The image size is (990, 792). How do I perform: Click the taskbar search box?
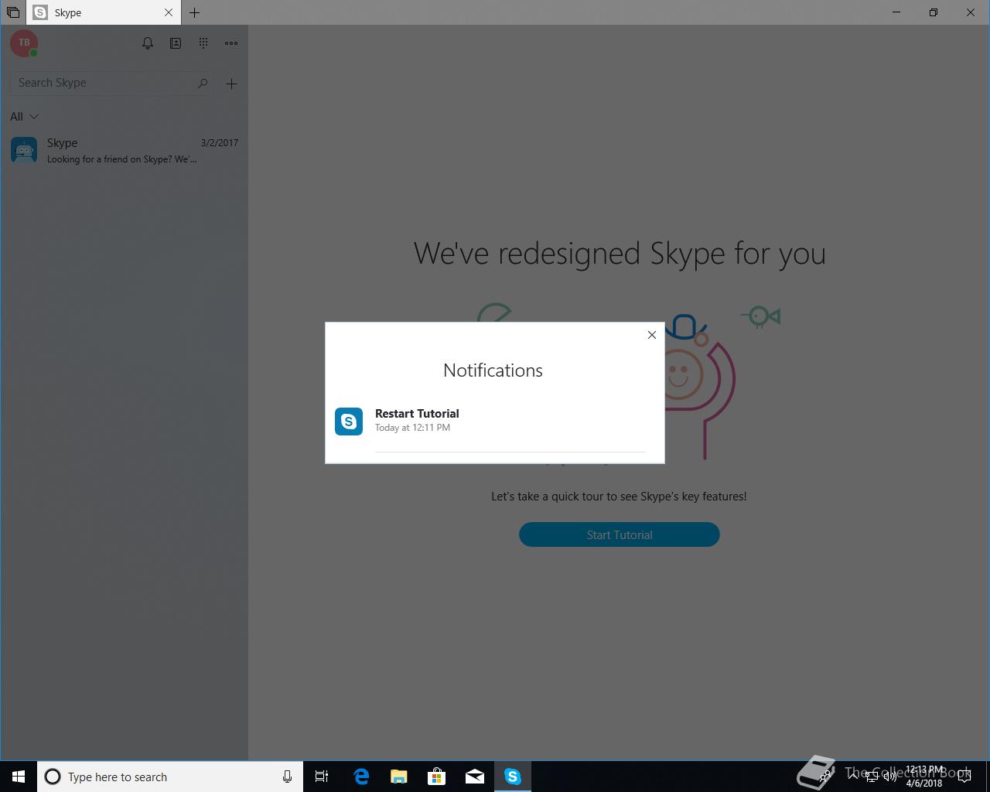click(170, 777)
